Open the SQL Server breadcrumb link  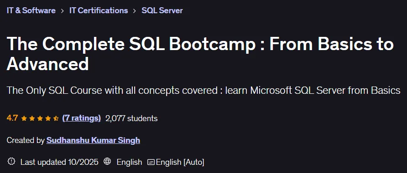[162, 10]
